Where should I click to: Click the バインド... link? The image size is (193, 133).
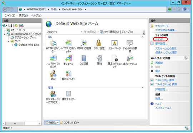[x=160, y=39]
